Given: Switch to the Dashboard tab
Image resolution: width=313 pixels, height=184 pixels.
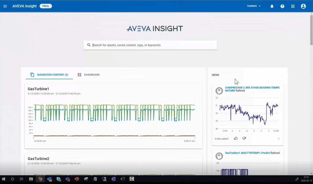Looking at the screenshot, I should (x=89, y=75).
